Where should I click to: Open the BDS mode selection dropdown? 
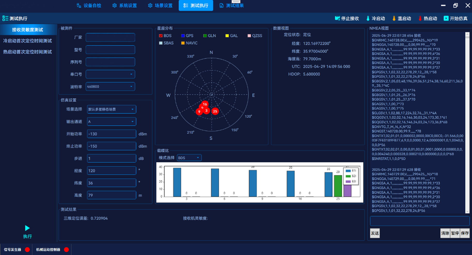point(189,158)
